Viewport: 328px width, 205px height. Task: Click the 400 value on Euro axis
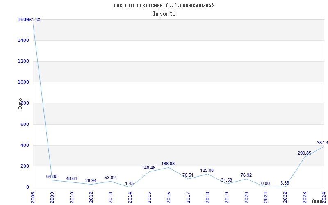pos(25,145)
